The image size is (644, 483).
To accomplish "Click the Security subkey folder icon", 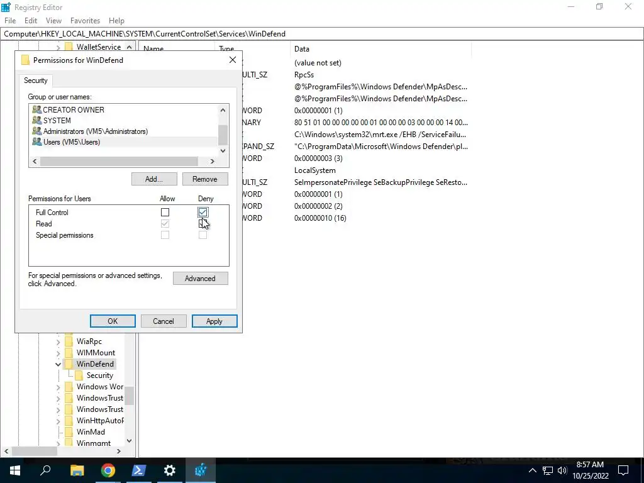I will point(79,375).
